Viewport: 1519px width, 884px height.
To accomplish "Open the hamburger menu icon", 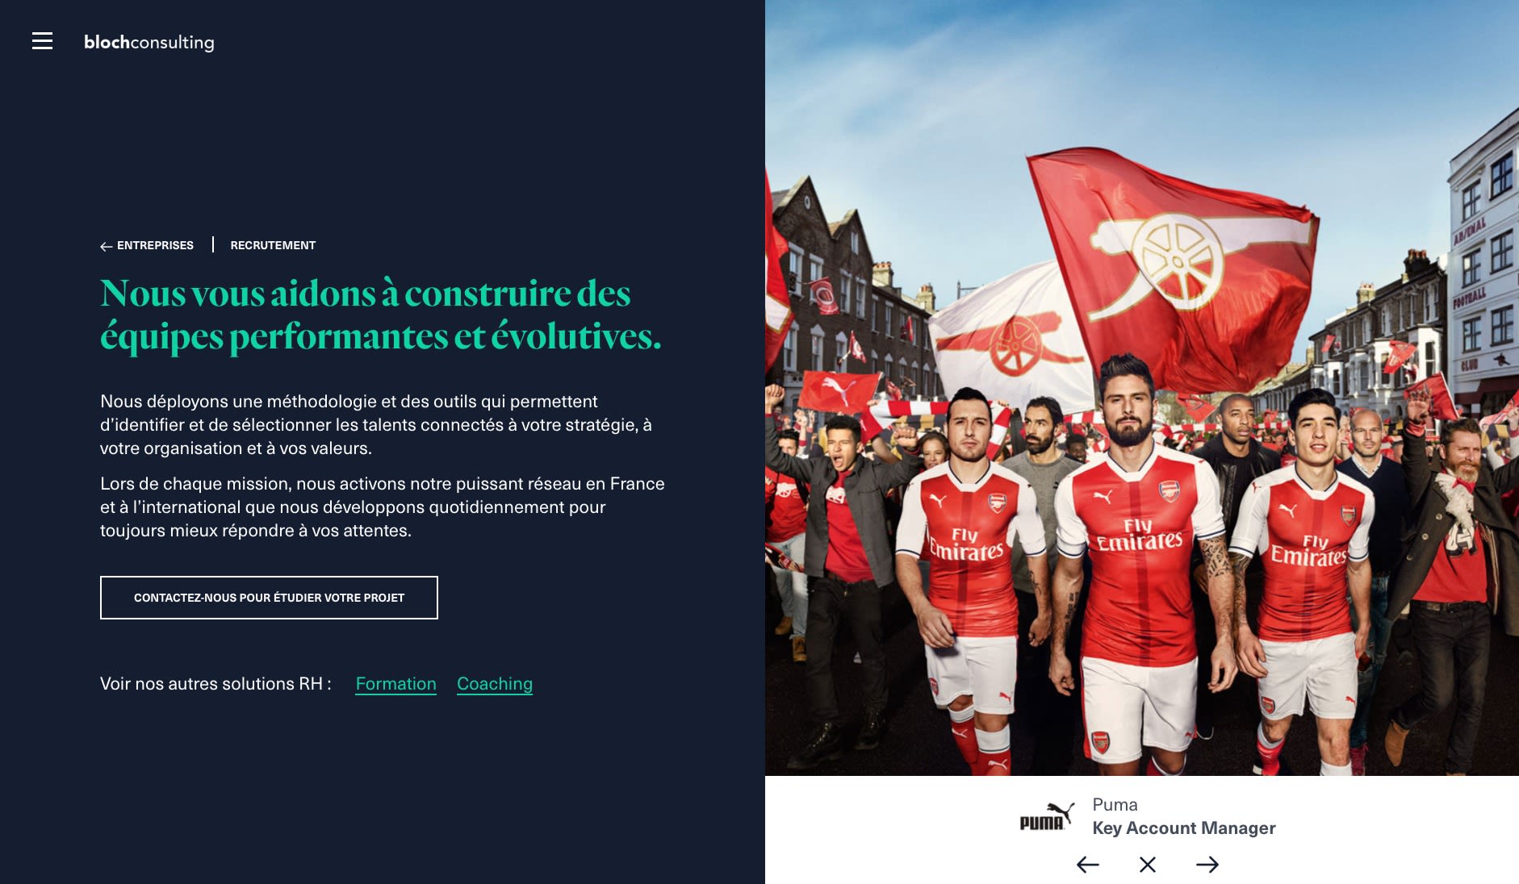I will (42, 41).
